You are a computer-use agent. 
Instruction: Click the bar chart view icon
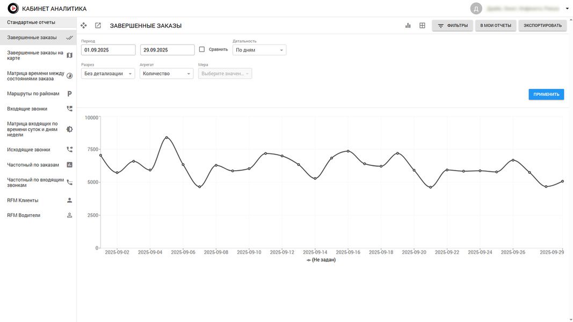point(408,25)
